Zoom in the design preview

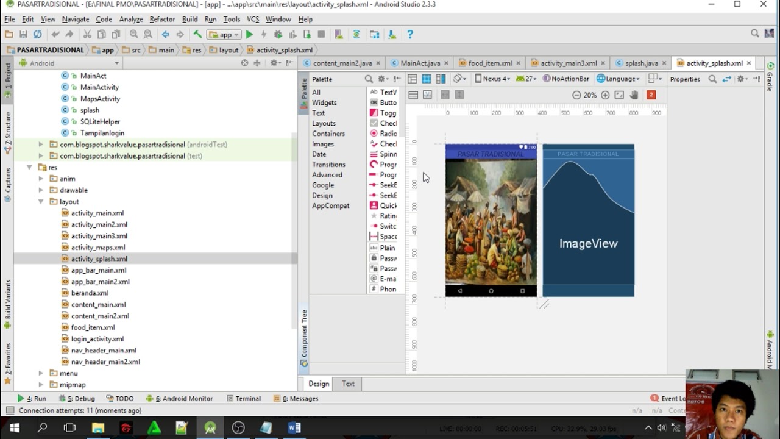click(605, 95)
